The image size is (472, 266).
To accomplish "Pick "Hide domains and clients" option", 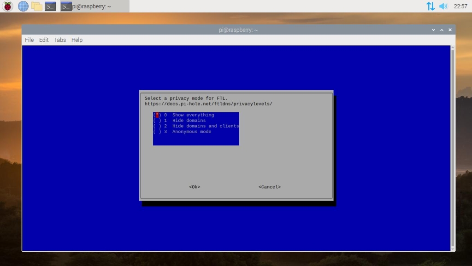I will pyautogui.click(x=205, y=126).
